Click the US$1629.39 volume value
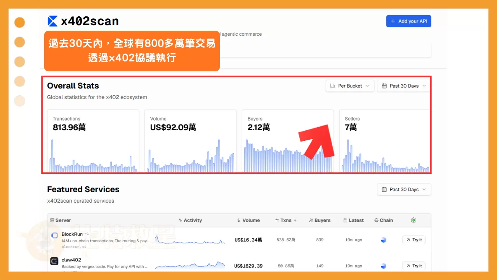The height and width of the screenshot is (280, 497). click(x=248, y=266)
